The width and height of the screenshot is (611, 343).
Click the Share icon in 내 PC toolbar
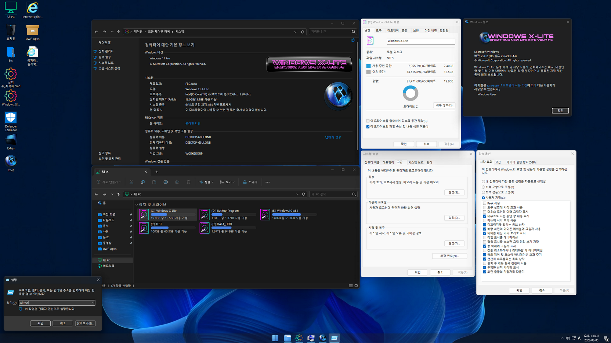coord(177,182)
